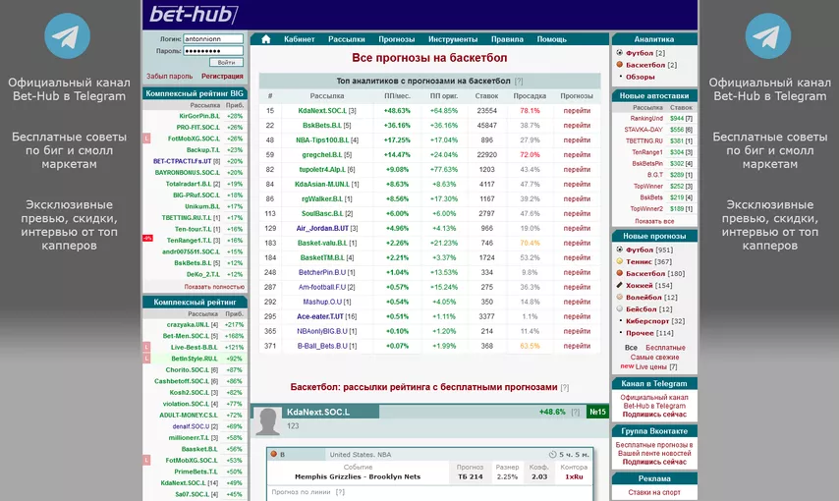
Task: Click L badge next to FotMobXG.SOC.L +26%
Action: tap(146, 139)
